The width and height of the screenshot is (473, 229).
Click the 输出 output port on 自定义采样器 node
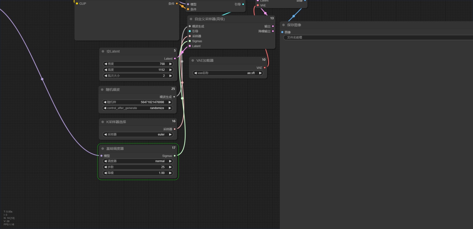pyautogui.click(x=273, y=26)
